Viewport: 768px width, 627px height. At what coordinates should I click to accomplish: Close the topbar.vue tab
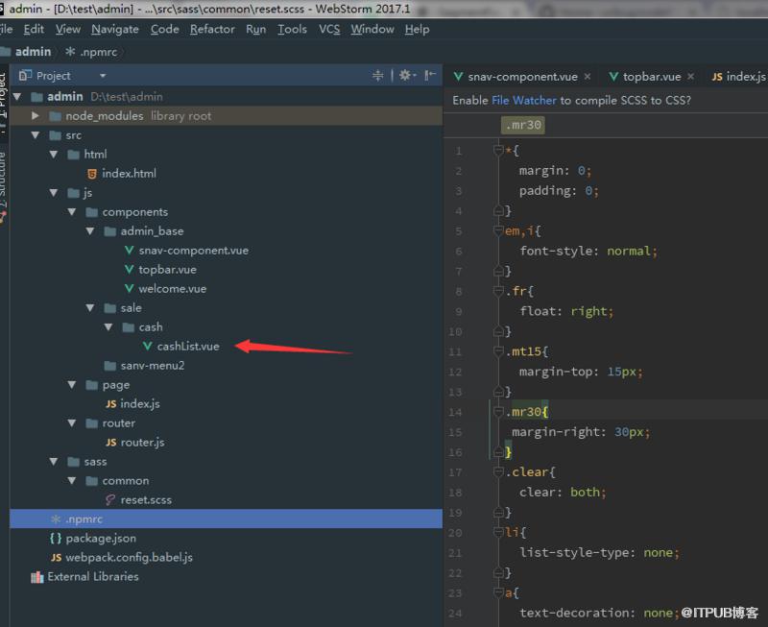[690, 77]
